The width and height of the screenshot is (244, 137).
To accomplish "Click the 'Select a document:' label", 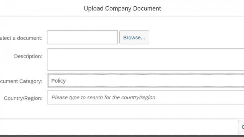I will tap(21, 38).
